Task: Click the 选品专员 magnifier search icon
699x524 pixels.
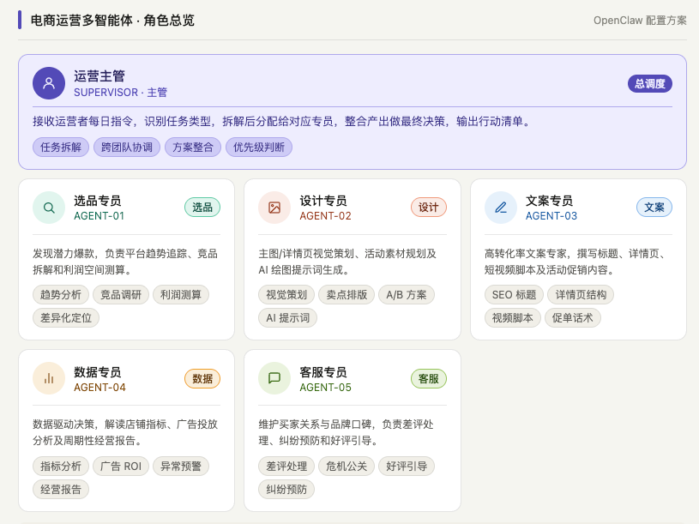Action: (x=49, y=208)
